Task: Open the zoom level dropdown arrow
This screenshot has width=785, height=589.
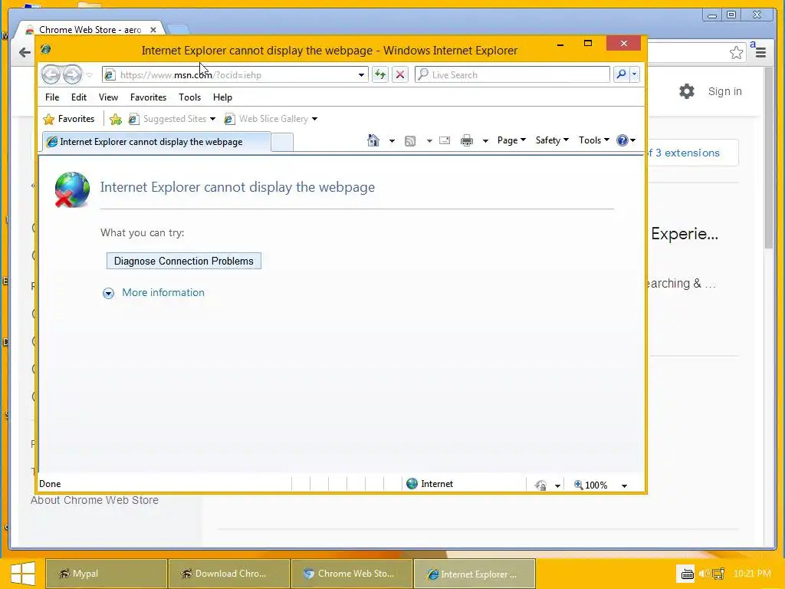Action: (624, 485)
